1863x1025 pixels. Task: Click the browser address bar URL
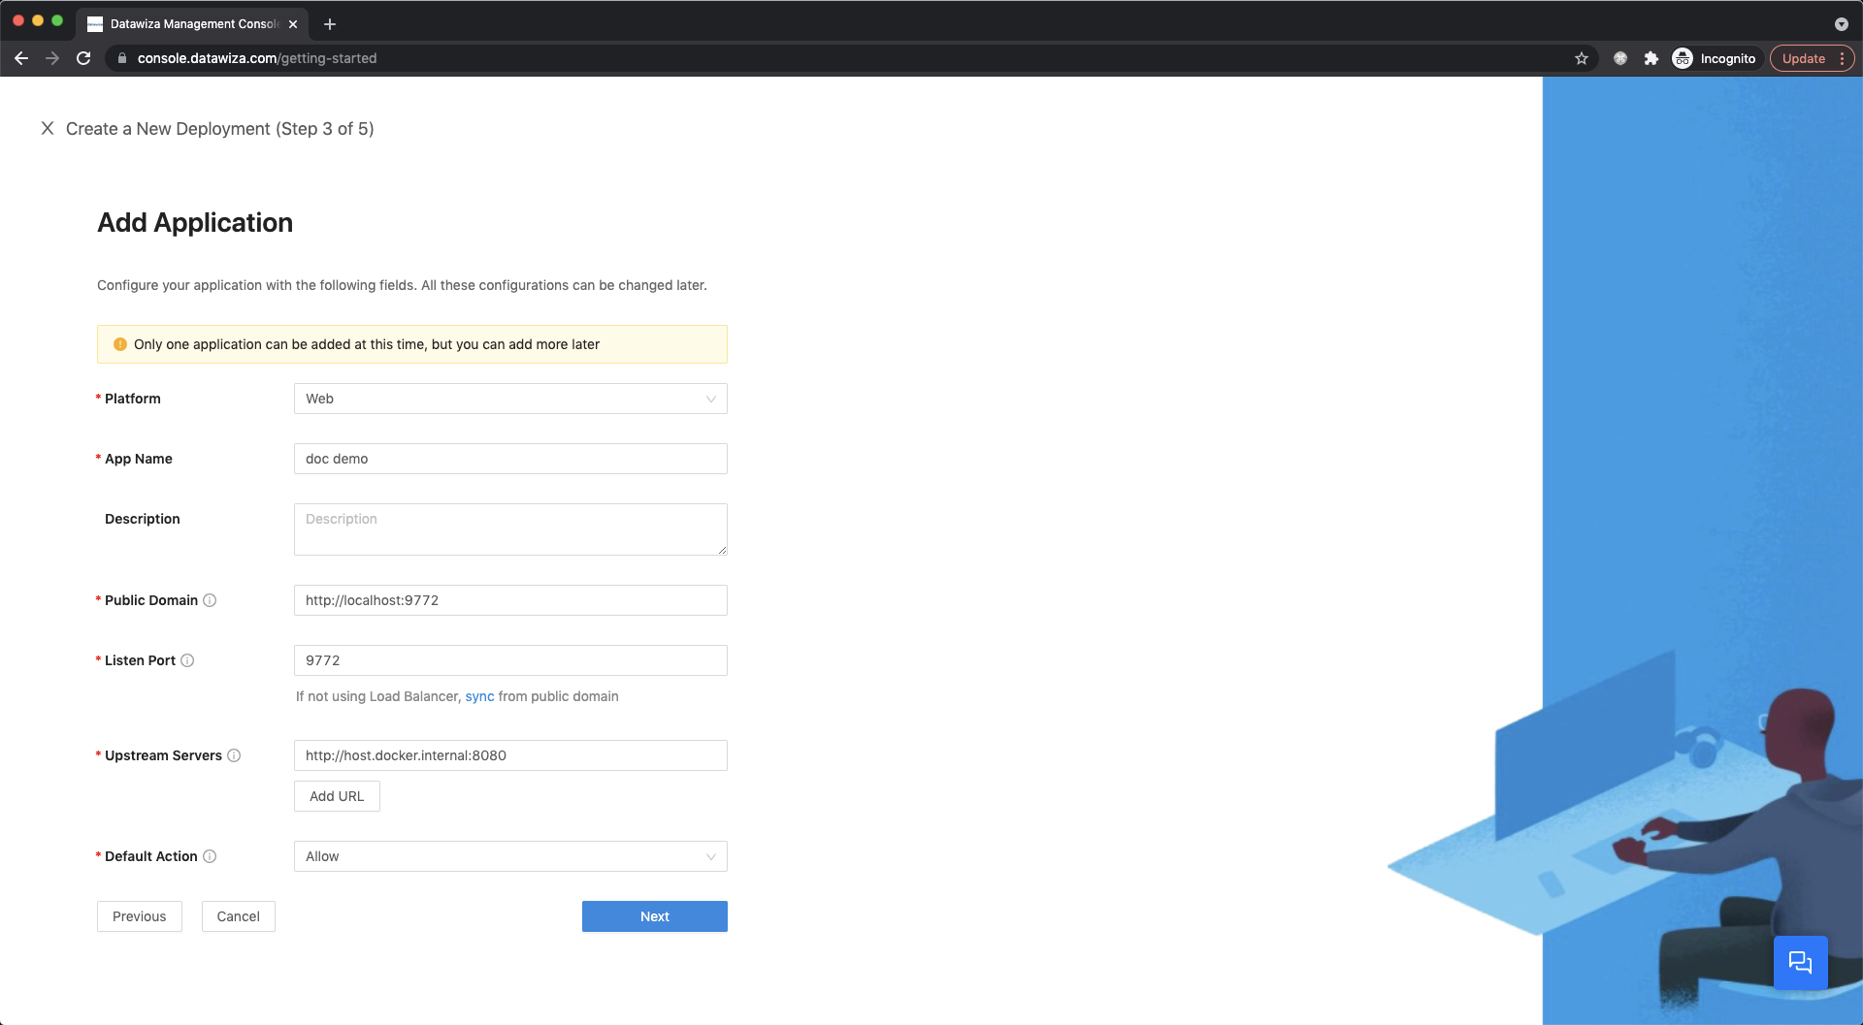pos(257,58)
